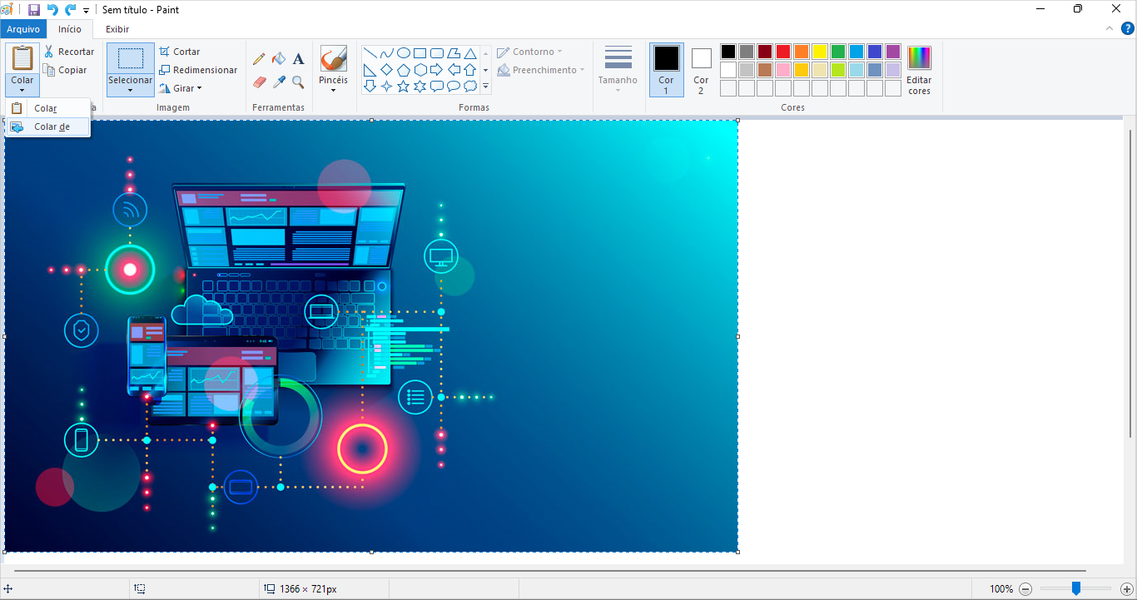This screenshot has height=600, width=1137.
Task: Select the Pencil tool
Action: pyautogui.click(x=259, y=59)
